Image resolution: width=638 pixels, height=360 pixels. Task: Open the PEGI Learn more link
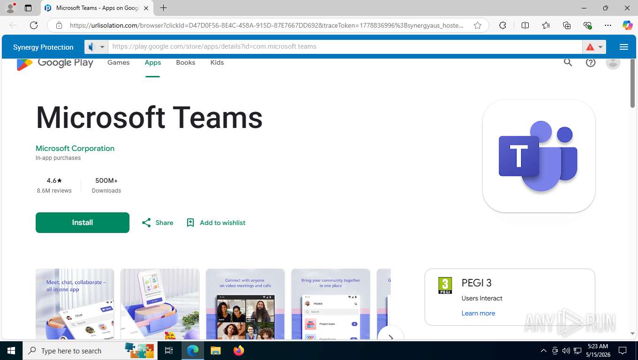pos(478,313)
